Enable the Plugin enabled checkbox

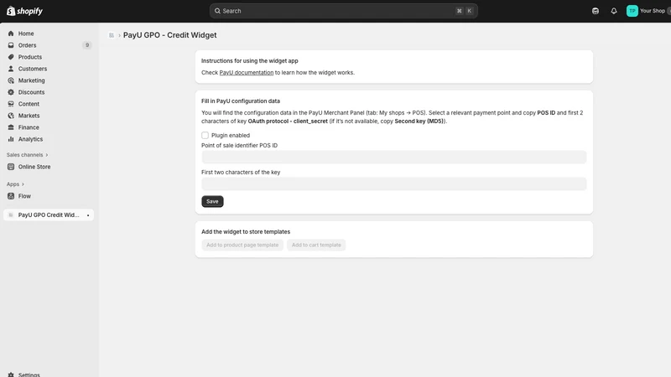coord(205,135)
